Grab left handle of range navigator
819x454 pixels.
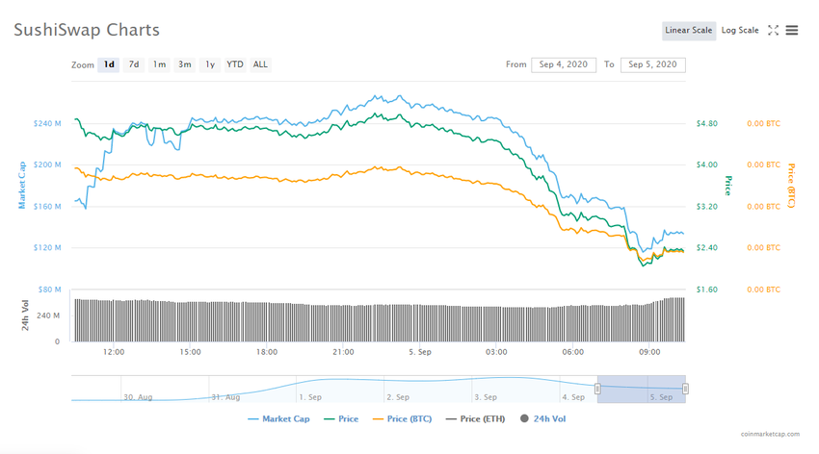coord(597,389)
